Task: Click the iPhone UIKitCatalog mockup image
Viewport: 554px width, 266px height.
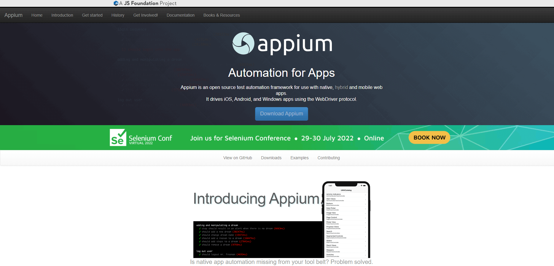Action: (346, 219)
